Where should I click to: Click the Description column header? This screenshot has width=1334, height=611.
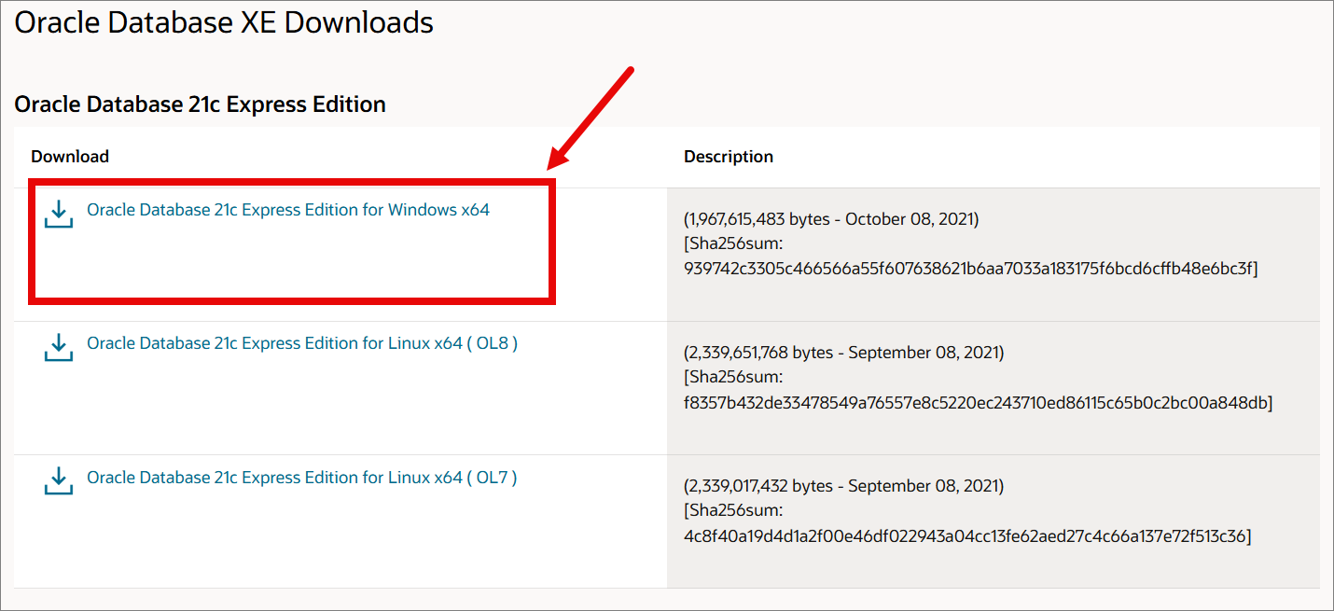coord(729,157)
